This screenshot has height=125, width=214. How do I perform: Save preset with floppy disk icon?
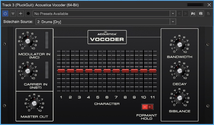tap(201, 14)
